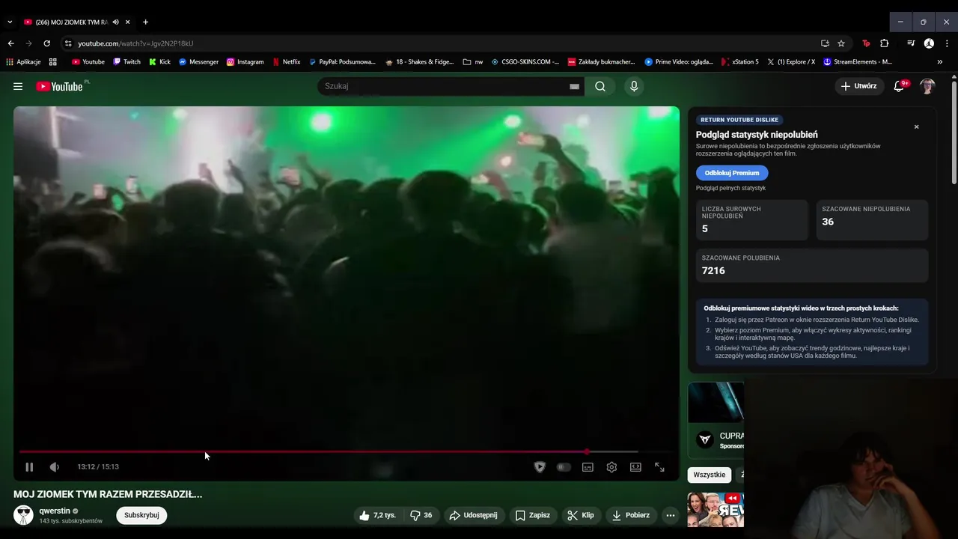This screenshot has height=539, width=958.
Task: Pause the video
Action: 29,467
